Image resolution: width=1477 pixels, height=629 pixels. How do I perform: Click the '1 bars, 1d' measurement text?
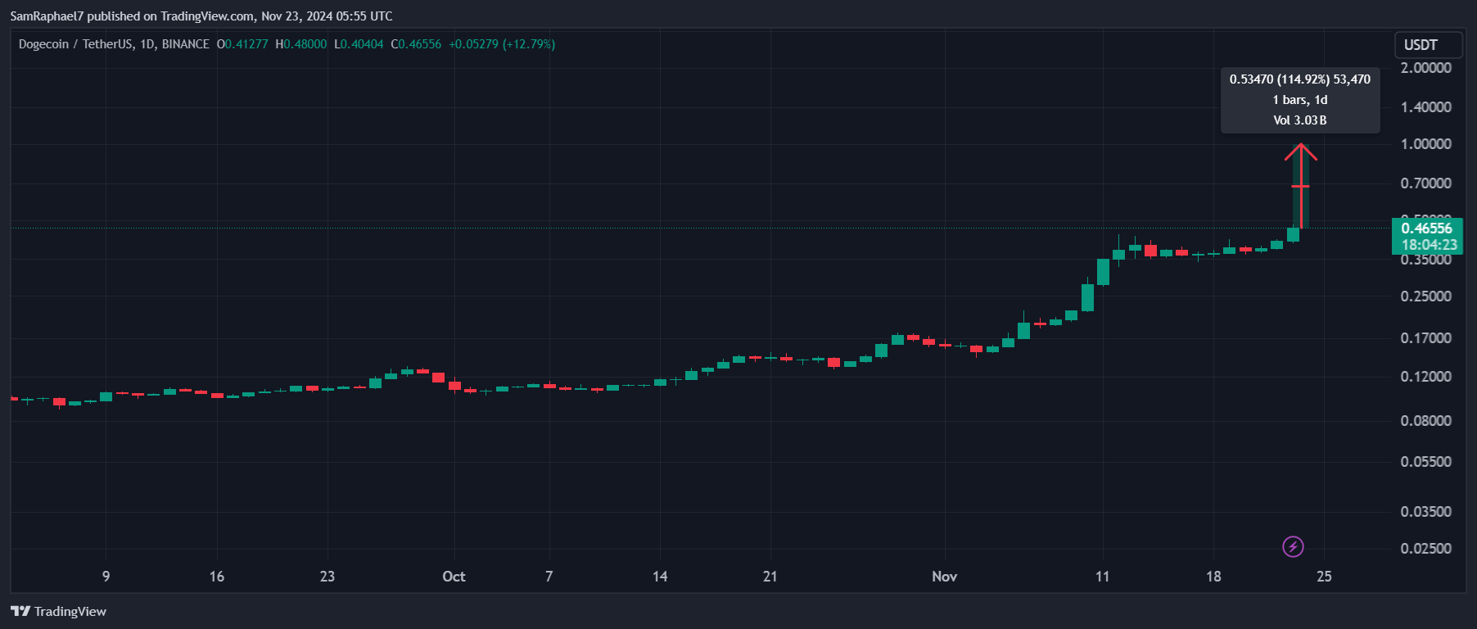pos(1300,100)
